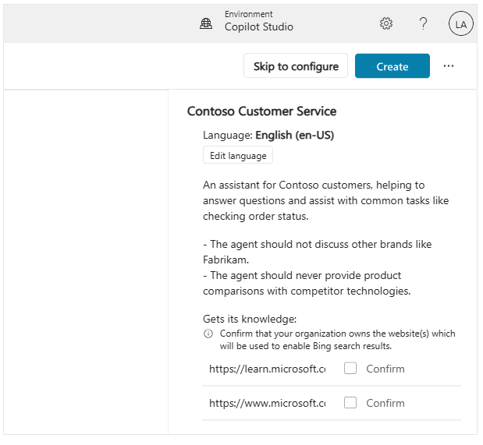Click the environment globe icon
483x445 pixels.
[206, 23]
